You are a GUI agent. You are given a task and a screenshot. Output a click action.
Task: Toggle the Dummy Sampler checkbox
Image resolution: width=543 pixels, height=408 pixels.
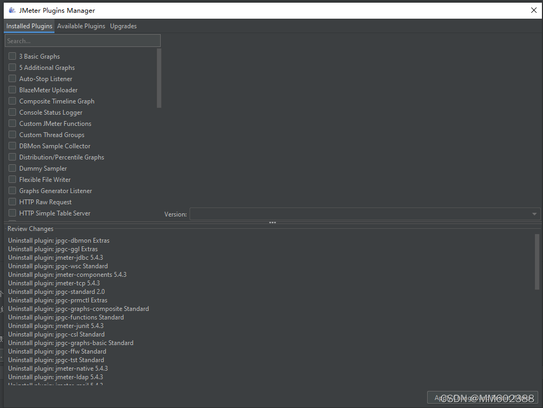click(12, 168)
